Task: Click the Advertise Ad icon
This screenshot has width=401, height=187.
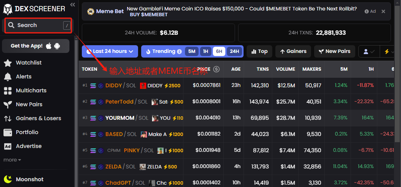Action: coord(8,146)
